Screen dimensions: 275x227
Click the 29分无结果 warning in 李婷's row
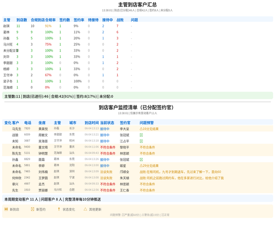click(x=149, y=166)
